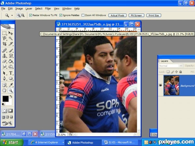Viewport: 195px width, 146px height.
Task: Select the Hand tool
Action: [4, 91]
